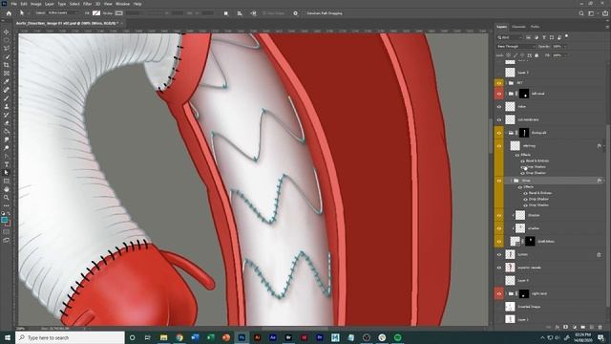Open the Layer menu
This screenshot has width=611, height=344.
click(50, 4)
